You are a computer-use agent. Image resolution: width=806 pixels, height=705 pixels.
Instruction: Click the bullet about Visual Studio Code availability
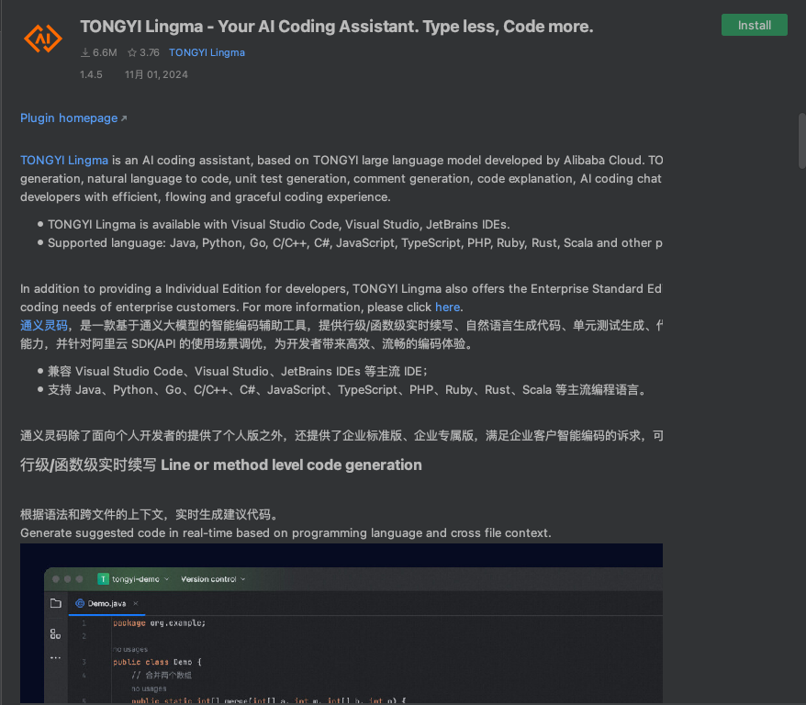pos(278,225)
